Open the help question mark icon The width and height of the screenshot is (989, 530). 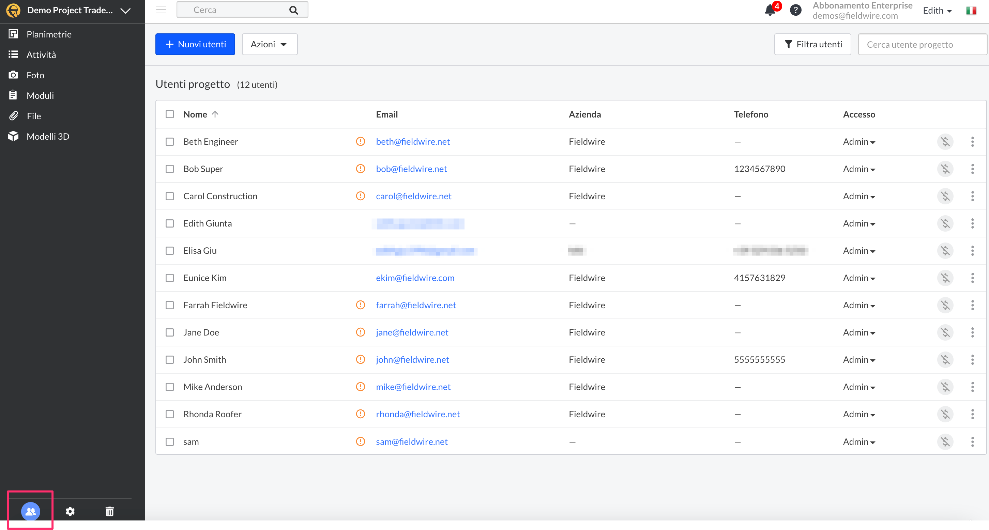click(795, 10)
